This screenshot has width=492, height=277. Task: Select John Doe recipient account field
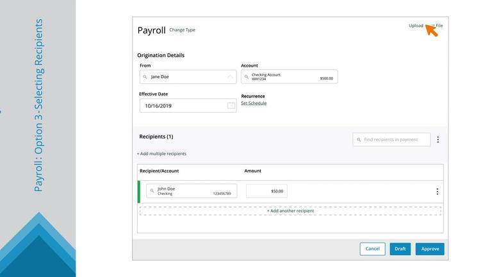192,191
